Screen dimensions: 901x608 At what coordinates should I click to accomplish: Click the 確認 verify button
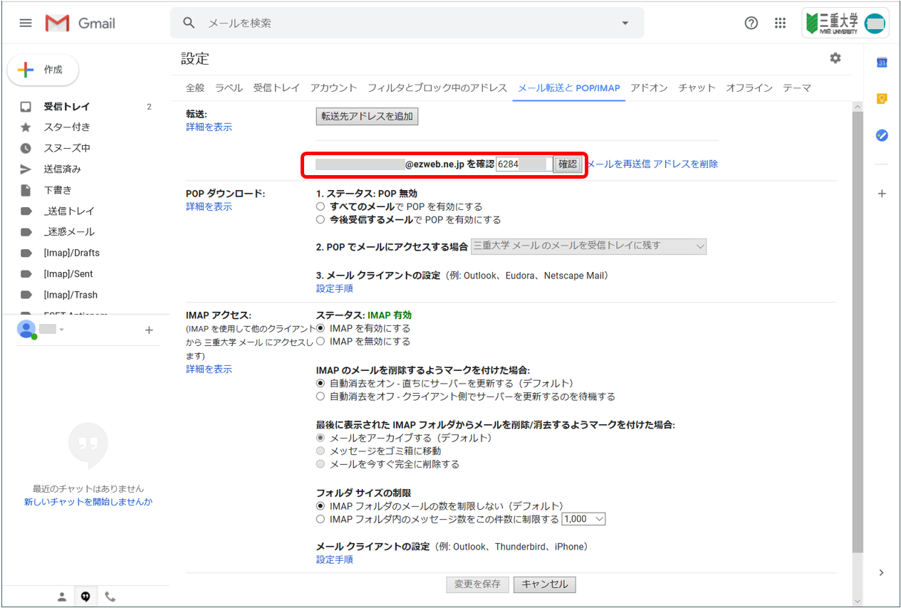pos(568,164)
